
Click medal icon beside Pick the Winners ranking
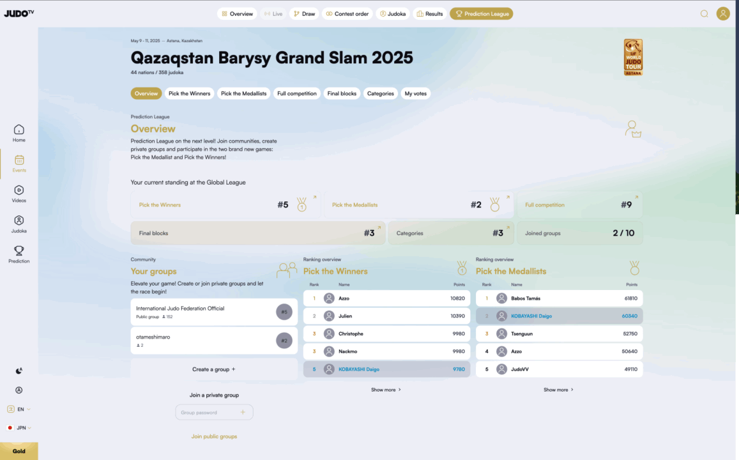point(462,268)
